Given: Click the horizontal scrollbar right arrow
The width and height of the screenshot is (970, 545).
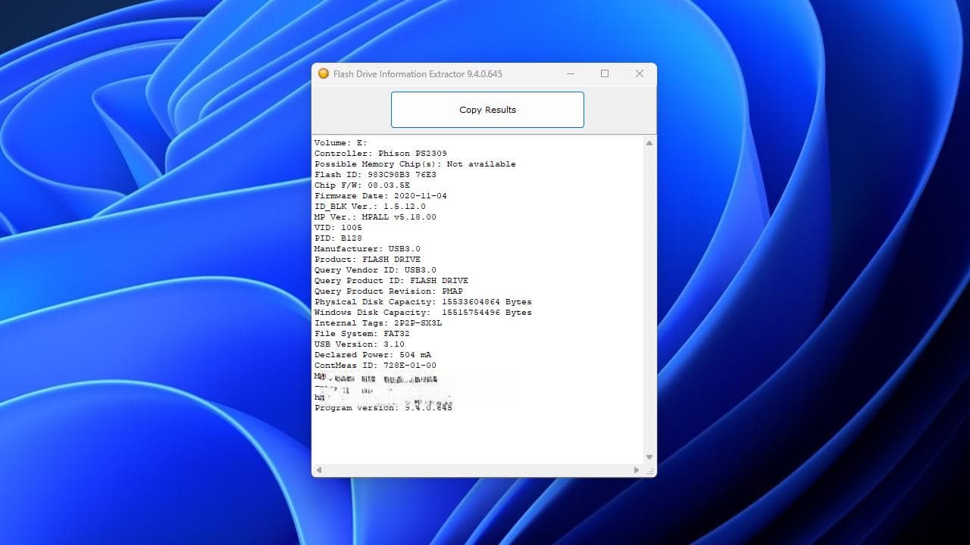Looking at the screenshot, I should pyautogui.click(x=637, y=470).
